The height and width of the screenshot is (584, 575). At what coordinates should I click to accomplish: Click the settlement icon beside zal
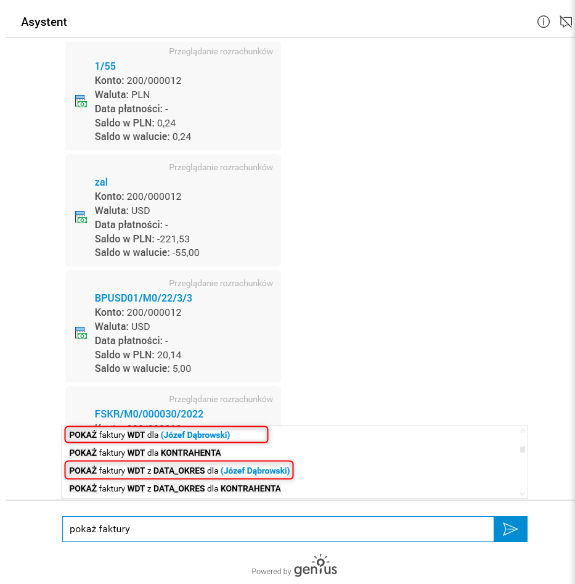pos(81,218)
